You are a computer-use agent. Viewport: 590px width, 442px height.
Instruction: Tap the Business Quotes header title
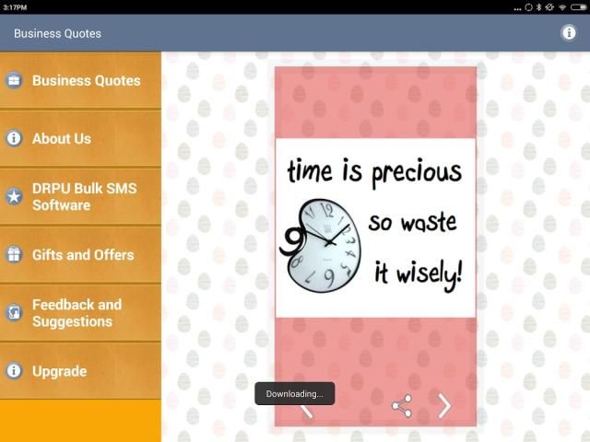click(x=57, y=33)
